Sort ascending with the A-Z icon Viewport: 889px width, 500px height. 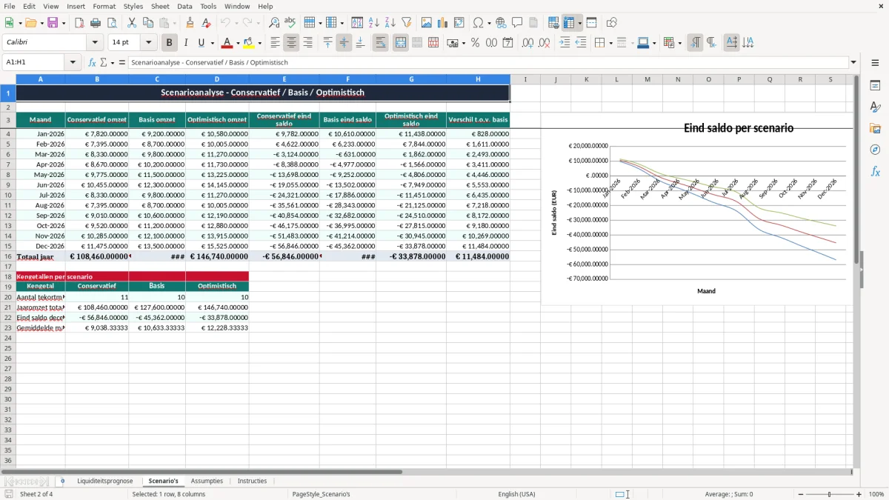374,23
